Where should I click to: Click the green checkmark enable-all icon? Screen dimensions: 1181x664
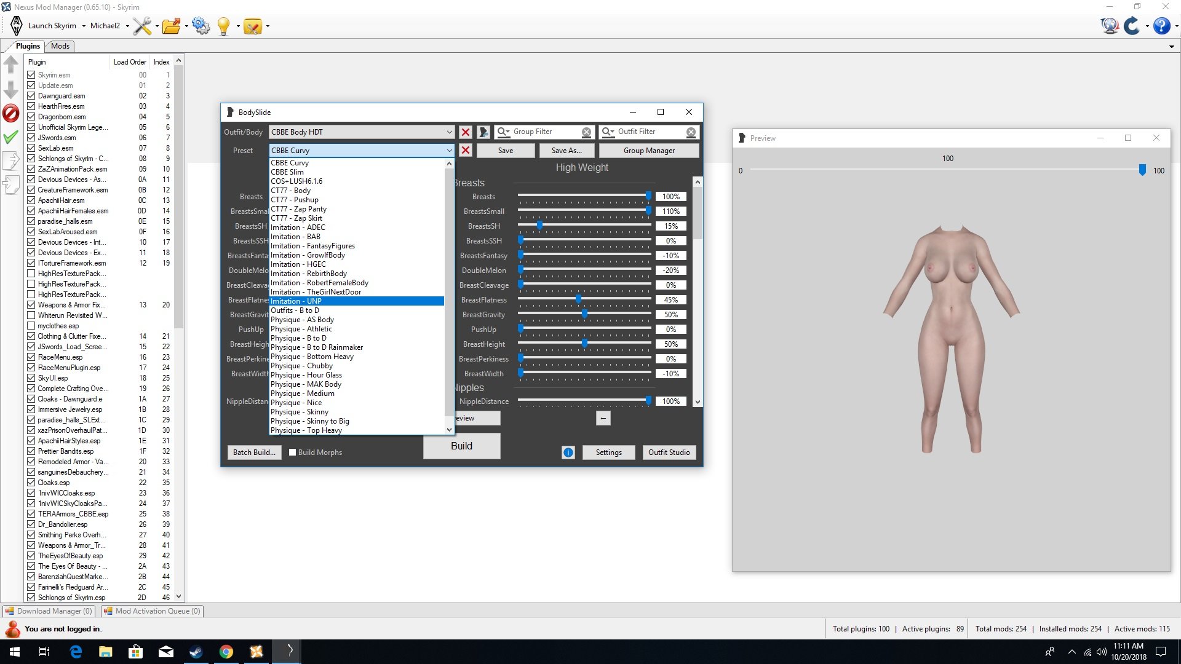click(x=11, y=137)
